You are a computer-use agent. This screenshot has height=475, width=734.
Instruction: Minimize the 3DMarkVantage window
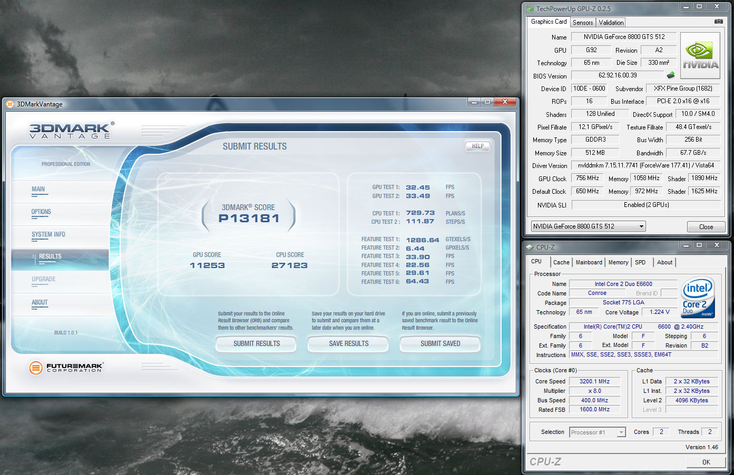coord(474,102)
